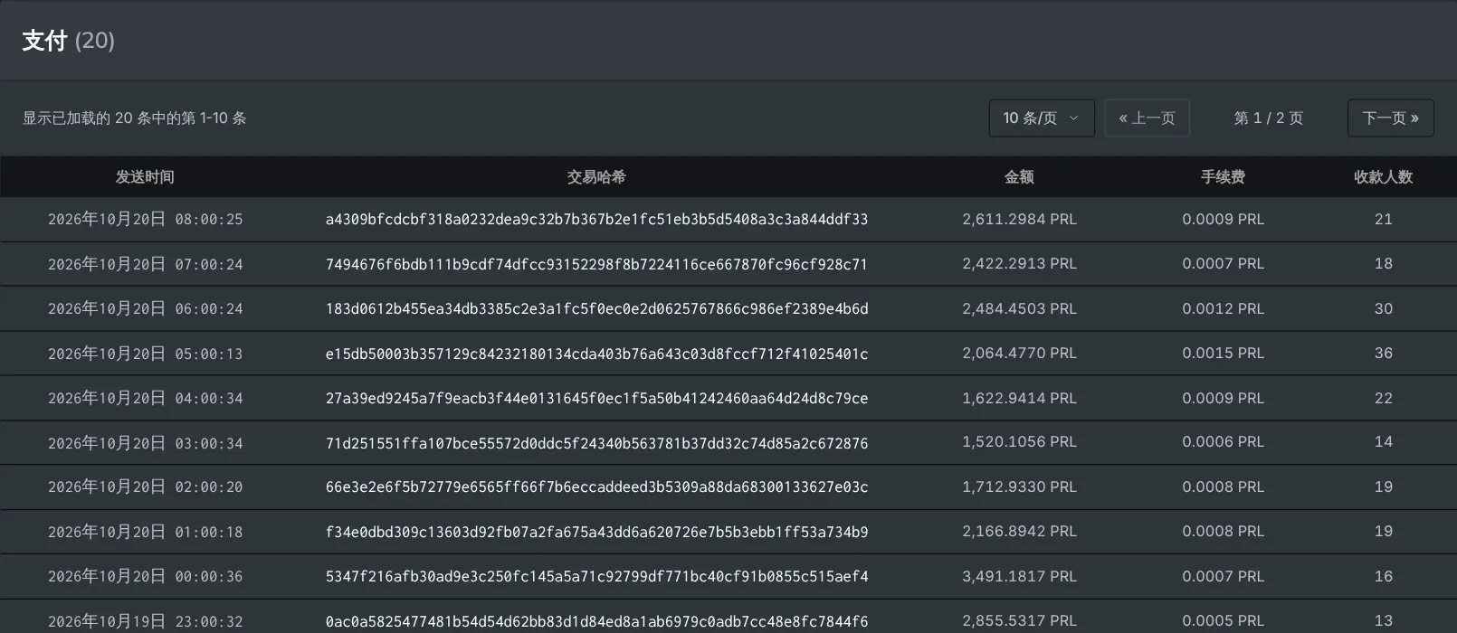Screen dimensions: 1457x633
Task: Open transaction hash starting with a4309bfc
Action: click(x=596, y=220)
